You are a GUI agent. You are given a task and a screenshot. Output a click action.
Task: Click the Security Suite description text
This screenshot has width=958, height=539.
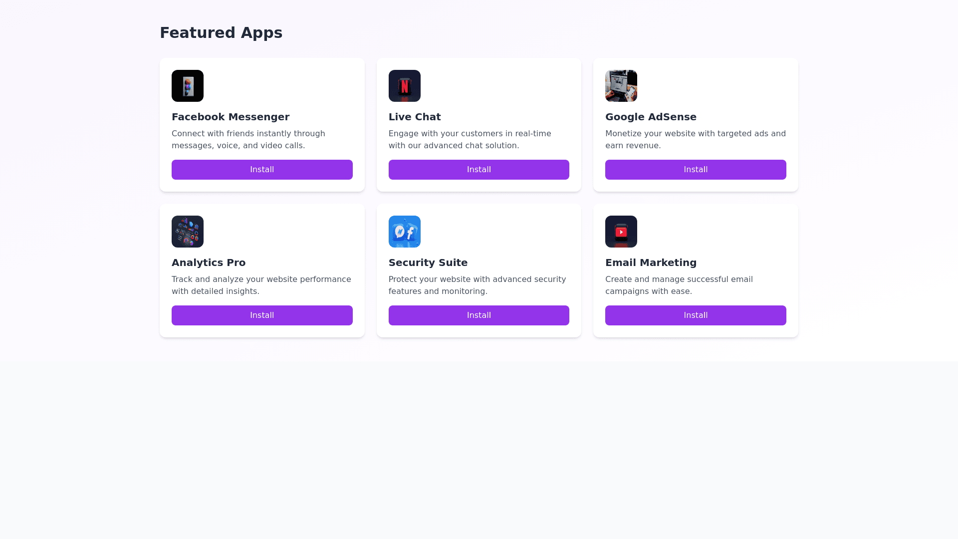pos(477,285)
